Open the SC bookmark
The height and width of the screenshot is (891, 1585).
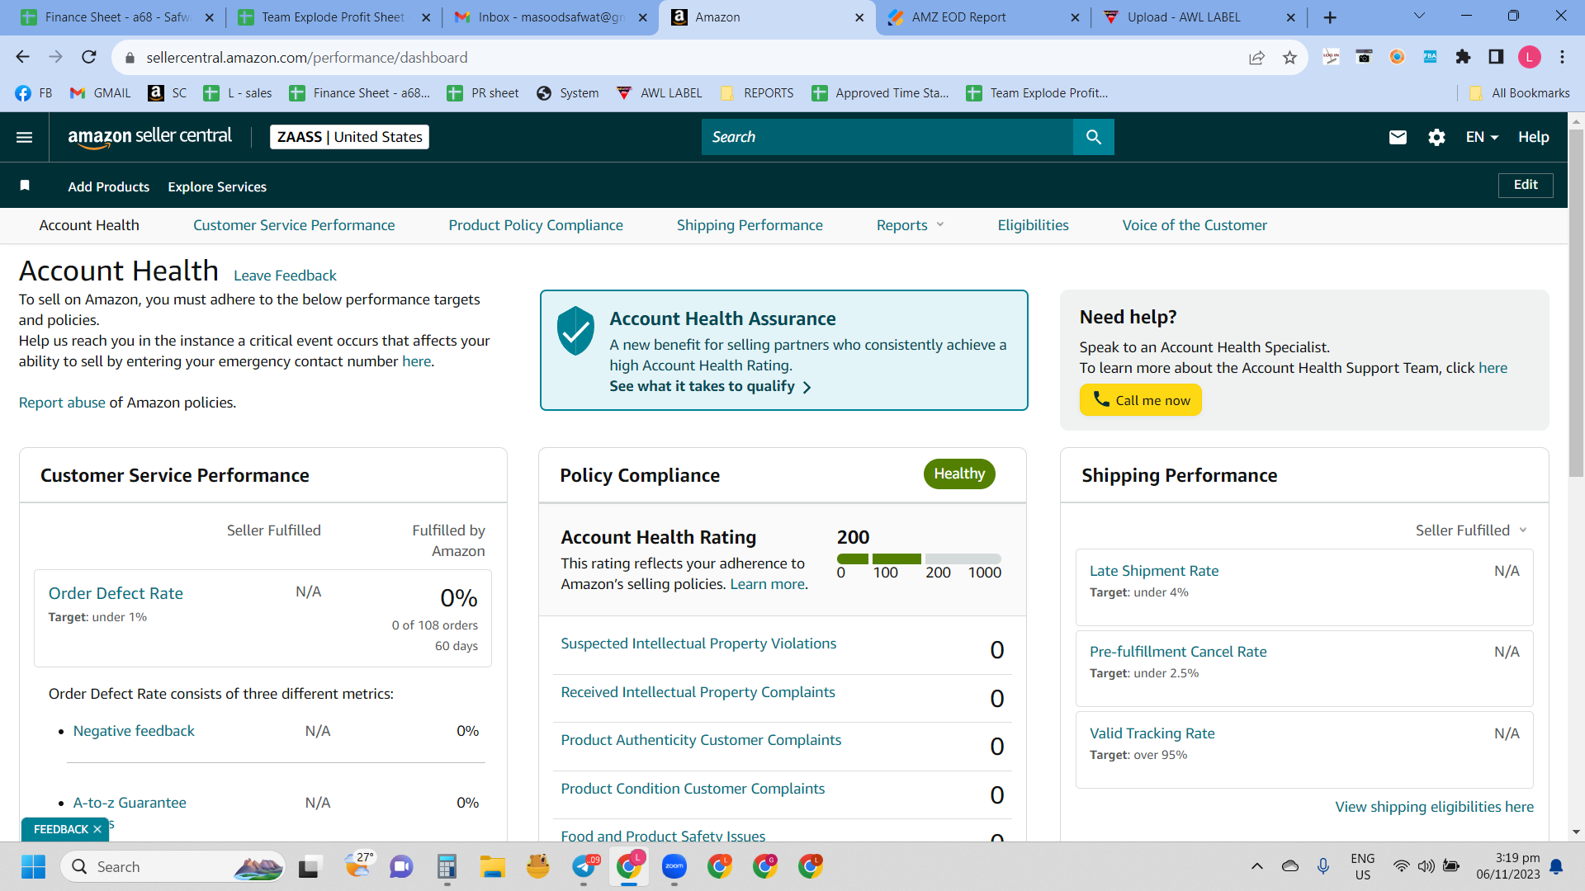pos(168,93)
